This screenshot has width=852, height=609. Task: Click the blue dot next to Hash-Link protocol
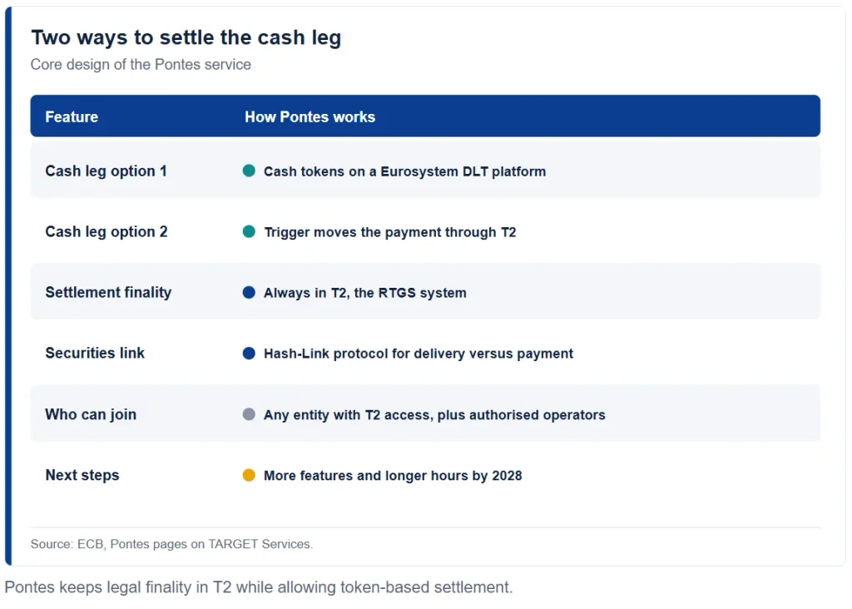[x=249, y=353]
